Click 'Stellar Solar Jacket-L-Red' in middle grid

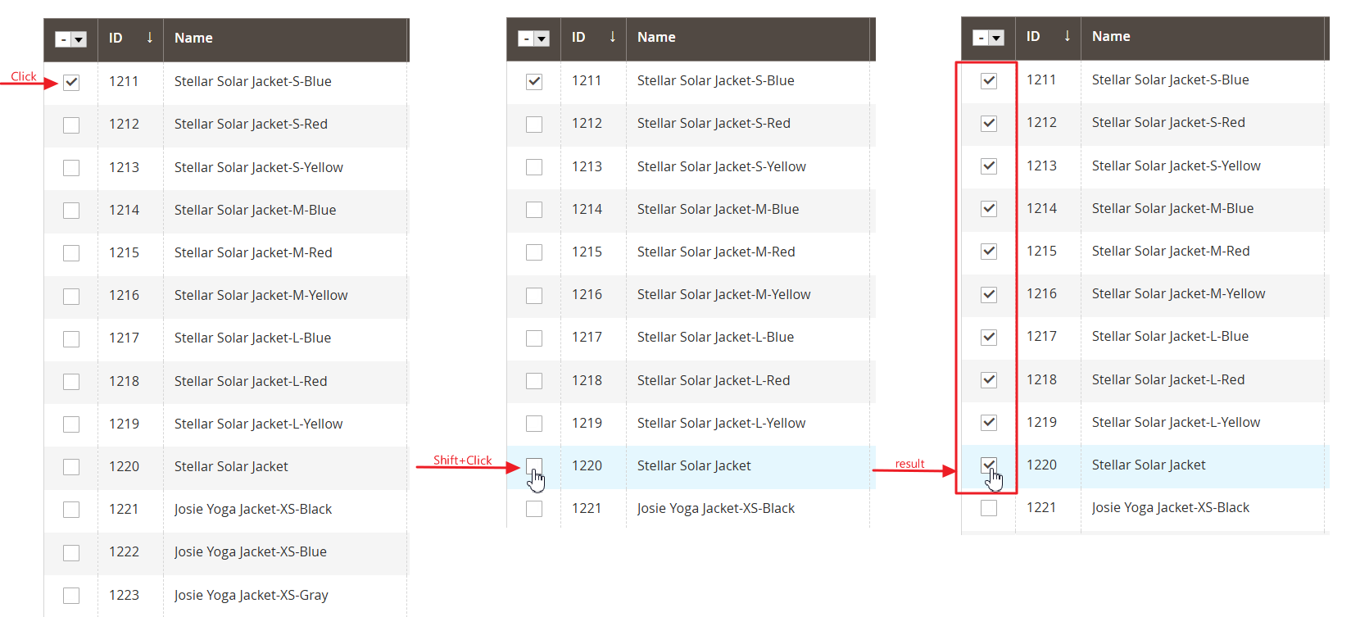coord(714,380)
